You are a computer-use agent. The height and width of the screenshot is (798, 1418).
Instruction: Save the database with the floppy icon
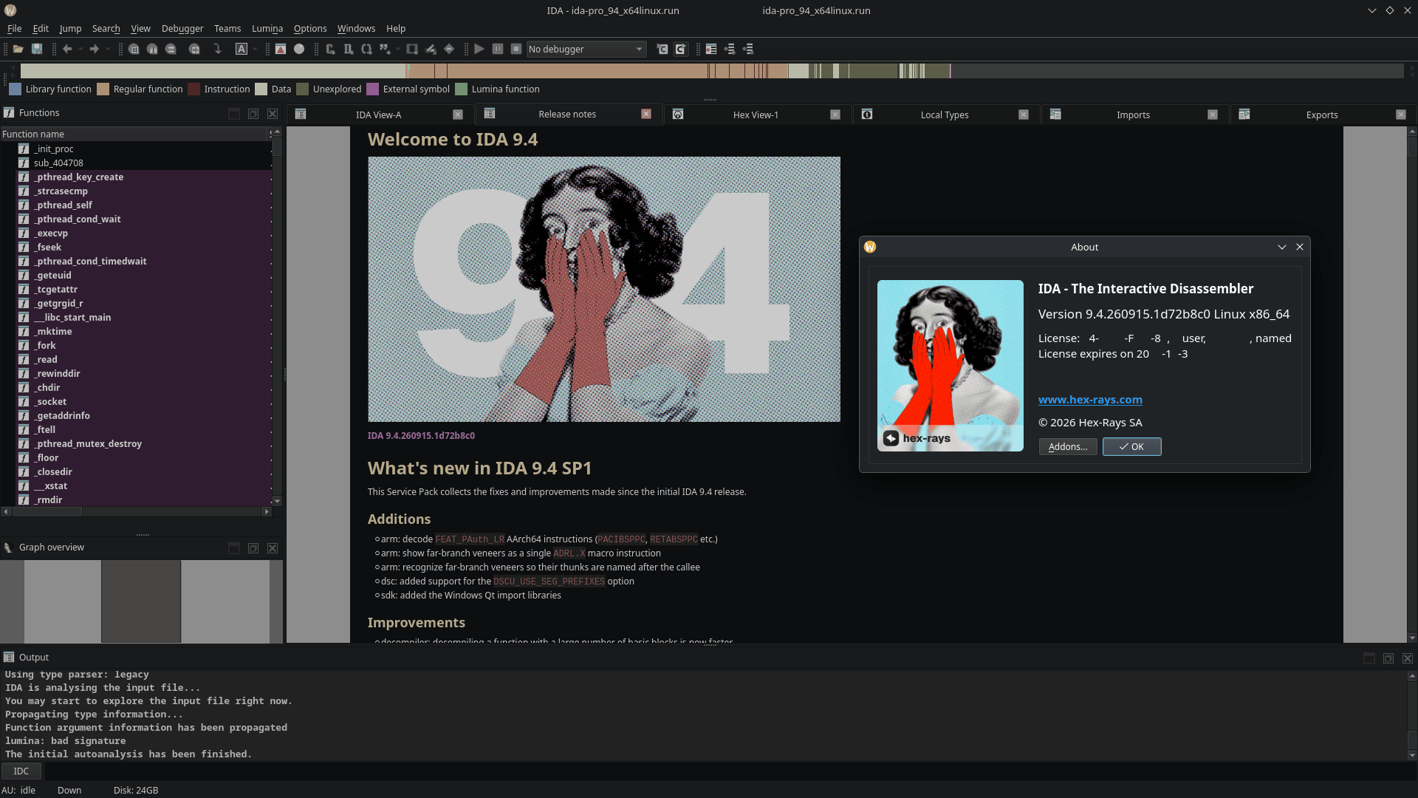point(37,49)
